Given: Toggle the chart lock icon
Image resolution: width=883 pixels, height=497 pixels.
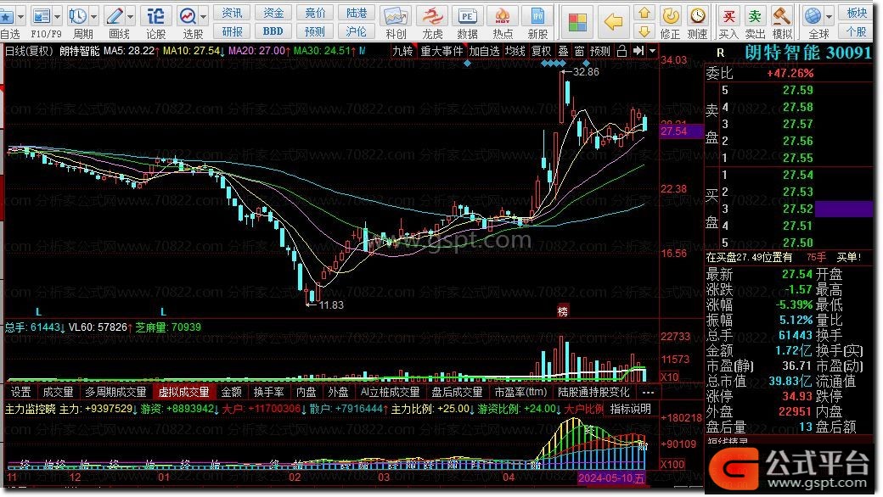Looking at the screenshot, I should click(x=621, y=51).
